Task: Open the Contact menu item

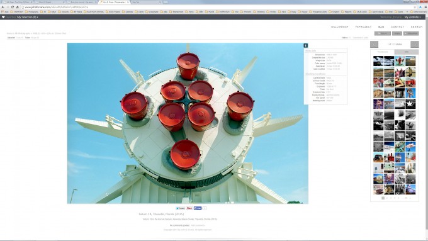Action: pos(397,27)
